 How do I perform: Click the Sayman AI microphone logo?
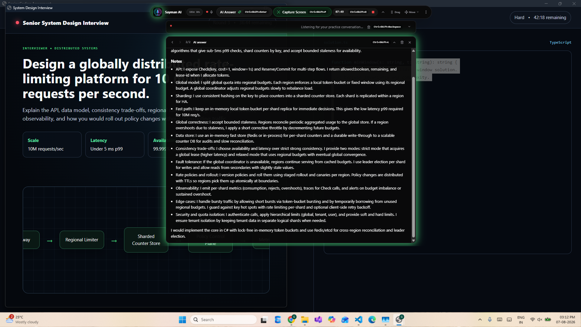157,12
